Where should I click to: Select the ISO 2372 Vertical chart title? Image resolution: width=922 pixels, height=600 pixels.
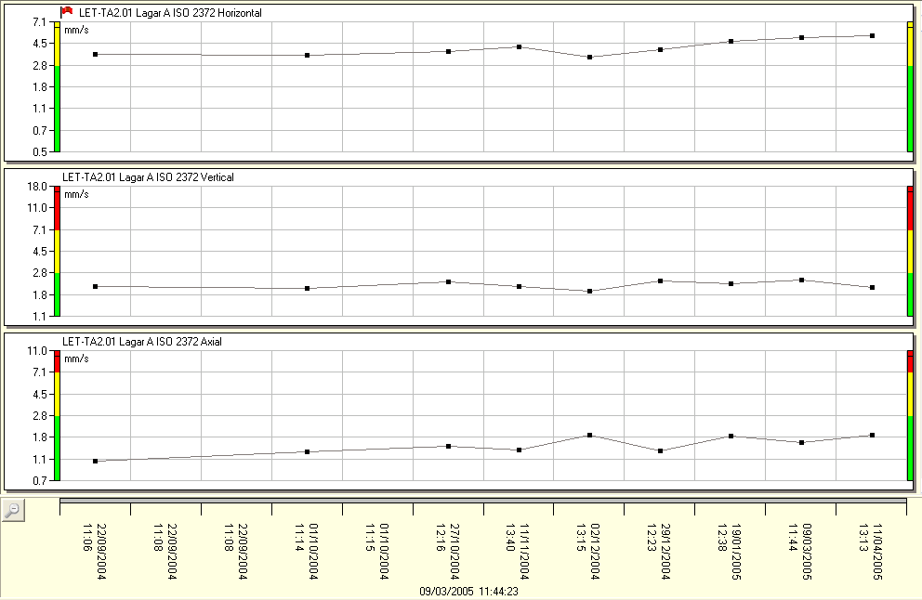(148, 176)
